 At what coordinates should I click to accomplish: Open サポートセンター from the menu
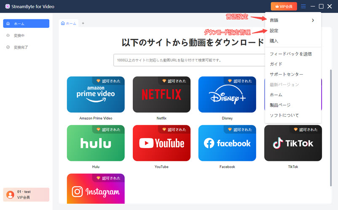(x=293, y=74)
